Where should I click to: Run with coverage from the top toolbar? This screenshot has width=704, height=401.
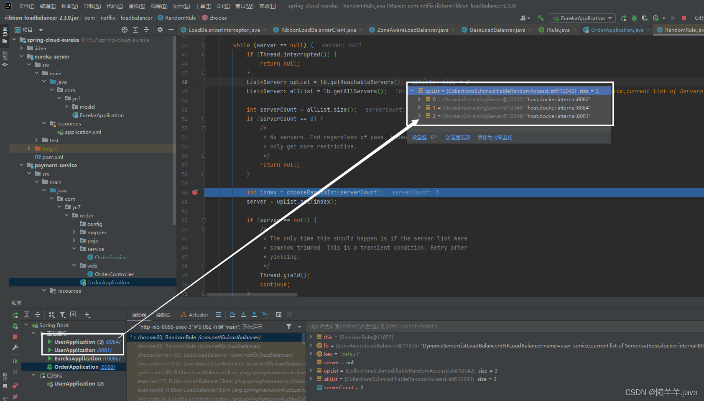[x=645, y=18]
